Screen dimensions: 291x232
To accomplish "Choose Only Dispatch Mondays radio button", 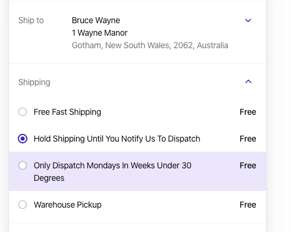I will (x=23, y=165).
